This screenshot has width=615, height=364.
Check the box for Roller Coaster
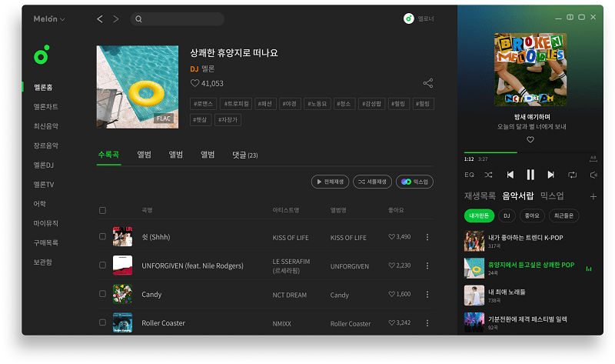click(x=102, y=322)
